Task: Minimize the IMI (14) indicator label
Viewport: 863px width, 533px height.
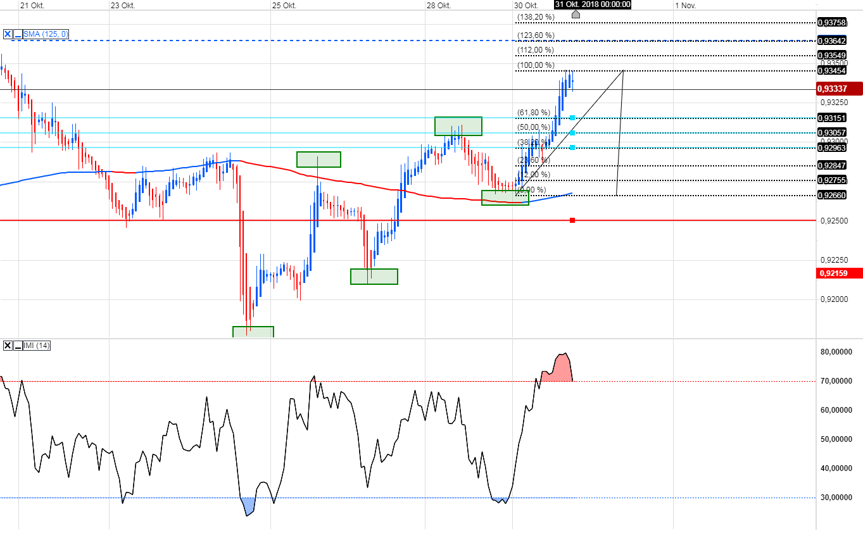Action: 16,346
